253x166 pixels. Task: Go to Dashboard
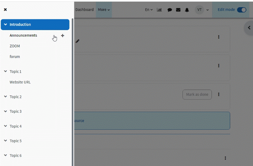84,10
